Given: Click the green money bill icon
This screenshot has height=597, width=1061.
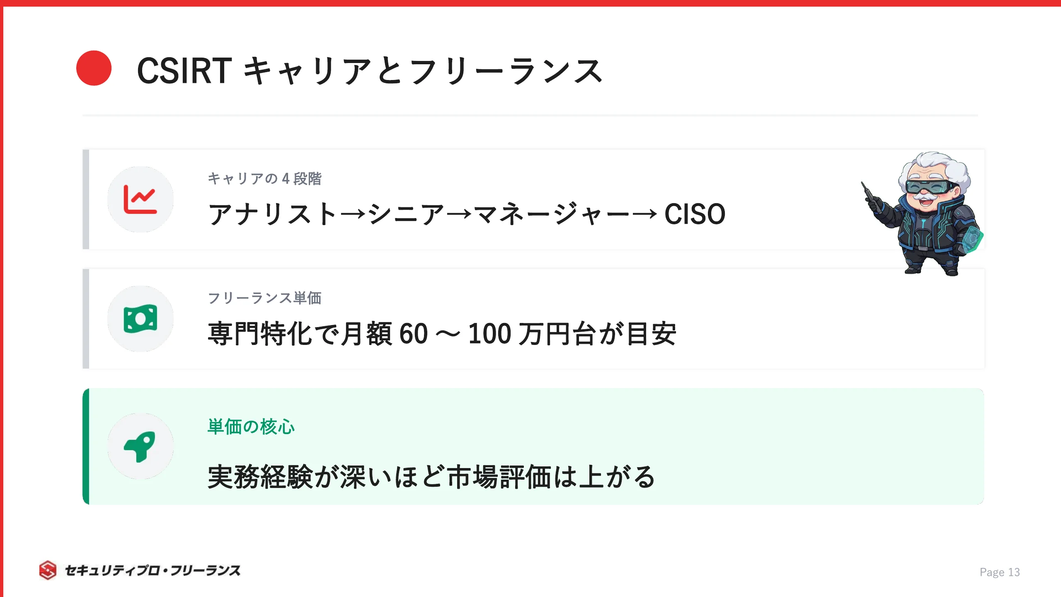Looking at the screenshot, I should point(140,318).
